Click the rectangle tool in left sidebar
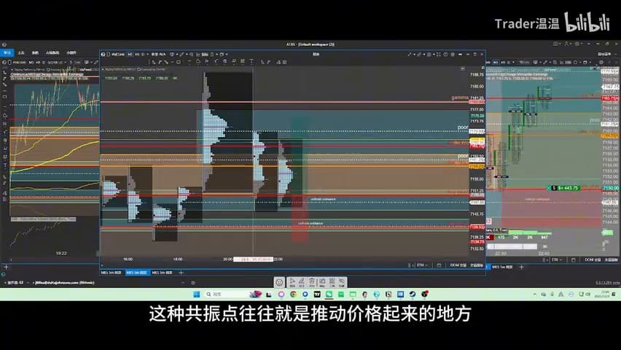621x350 pixels. point(5,97)
